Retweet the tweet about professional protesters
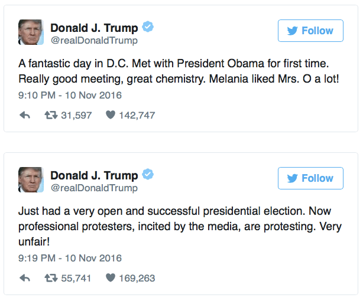Image resolution: width=363 pixels, height=301 pixels. (x=51, y=278)
